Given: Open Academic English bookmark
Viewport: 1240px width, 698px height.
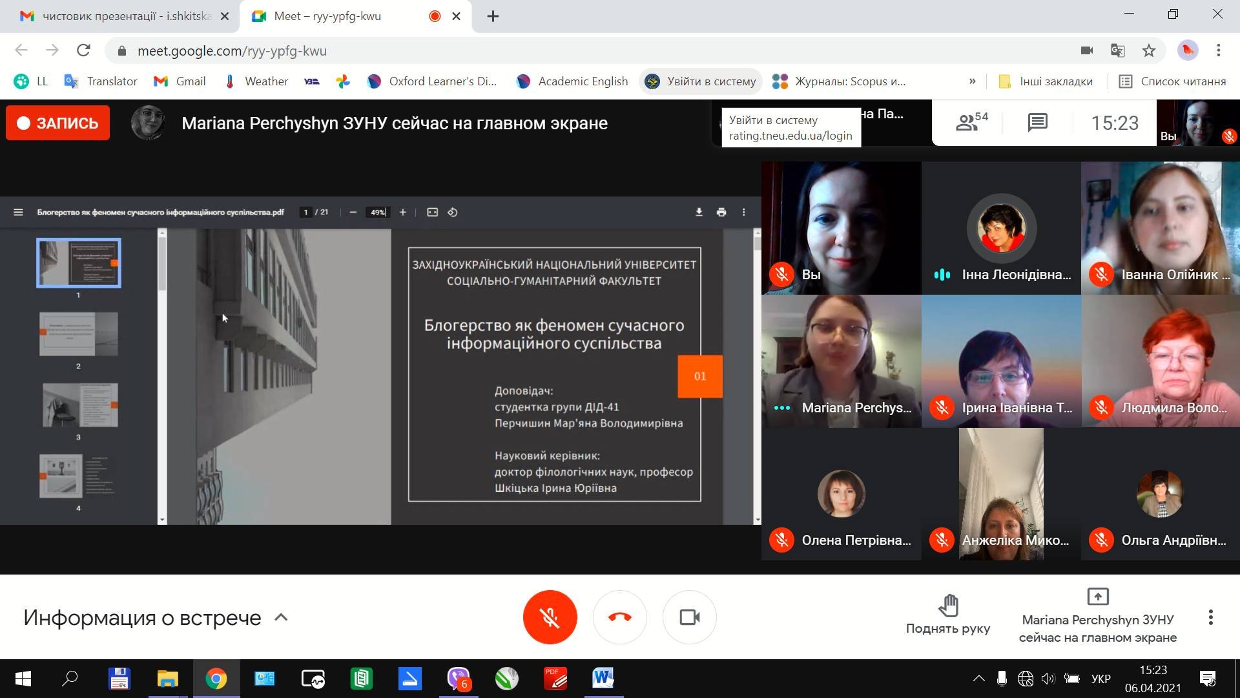Looking at the screenshot, I should click(572, 81).
